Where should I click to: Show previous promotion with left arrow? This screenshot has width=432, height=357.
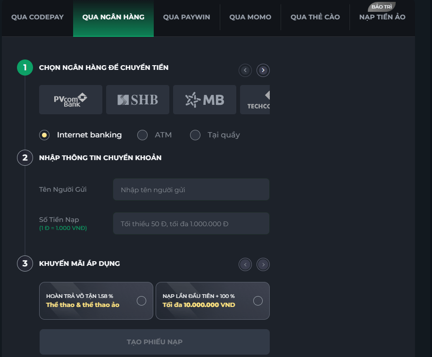tap(245, 264)
